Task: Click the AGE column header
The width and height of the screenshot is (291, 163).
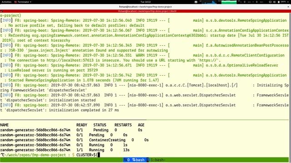Action: (x=141, y=125)
